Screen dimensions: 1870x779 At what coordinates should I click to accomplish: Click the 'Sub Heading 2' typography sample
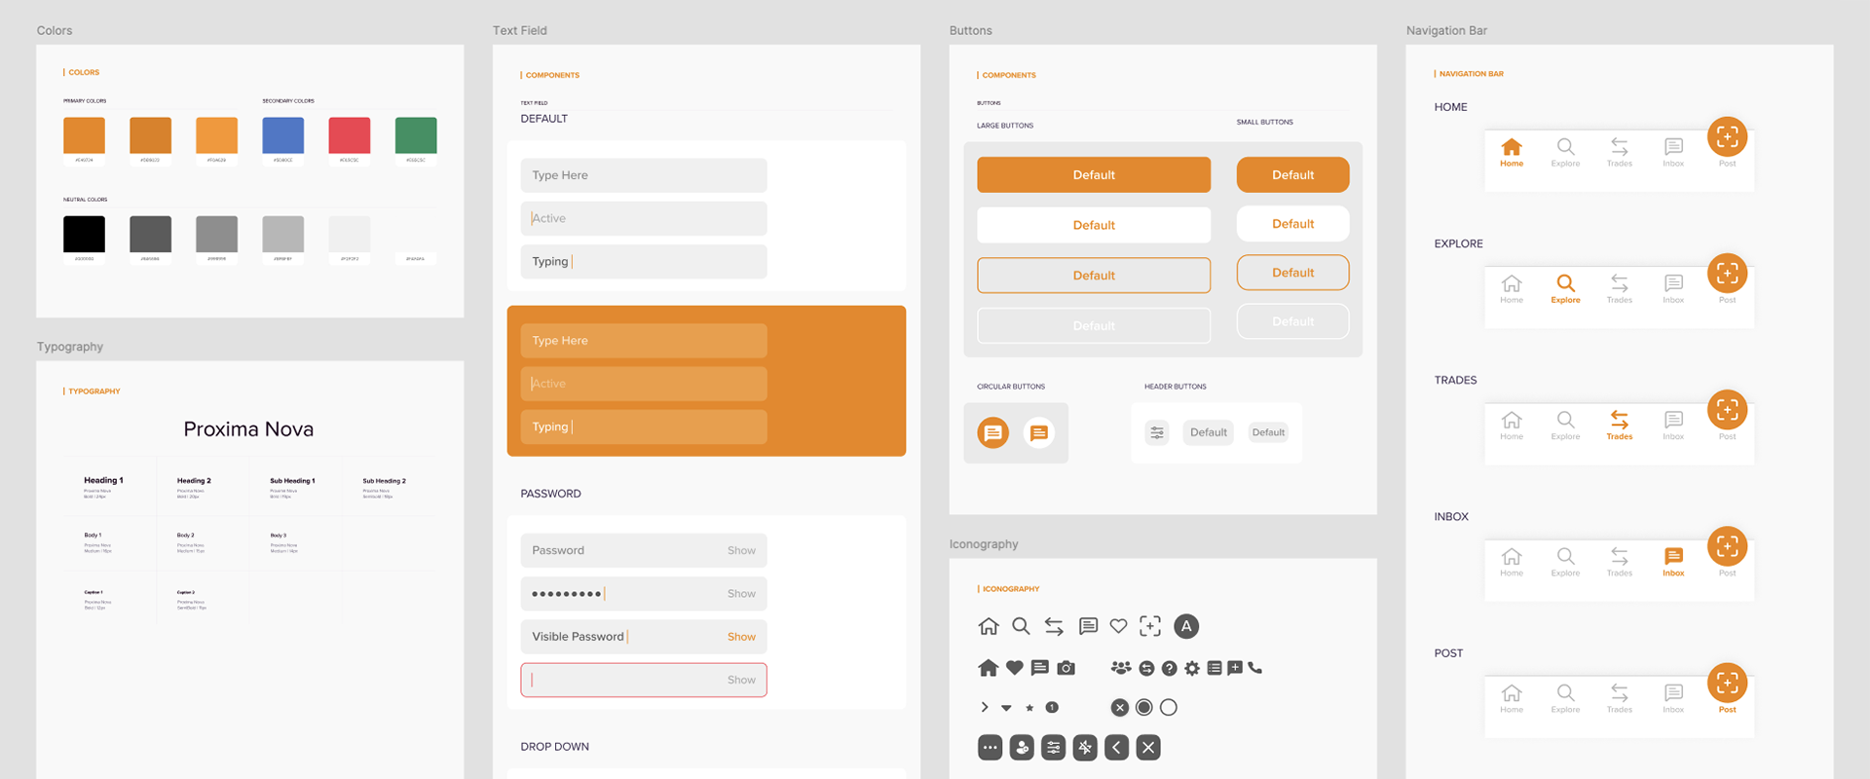[x=385, y=481]
